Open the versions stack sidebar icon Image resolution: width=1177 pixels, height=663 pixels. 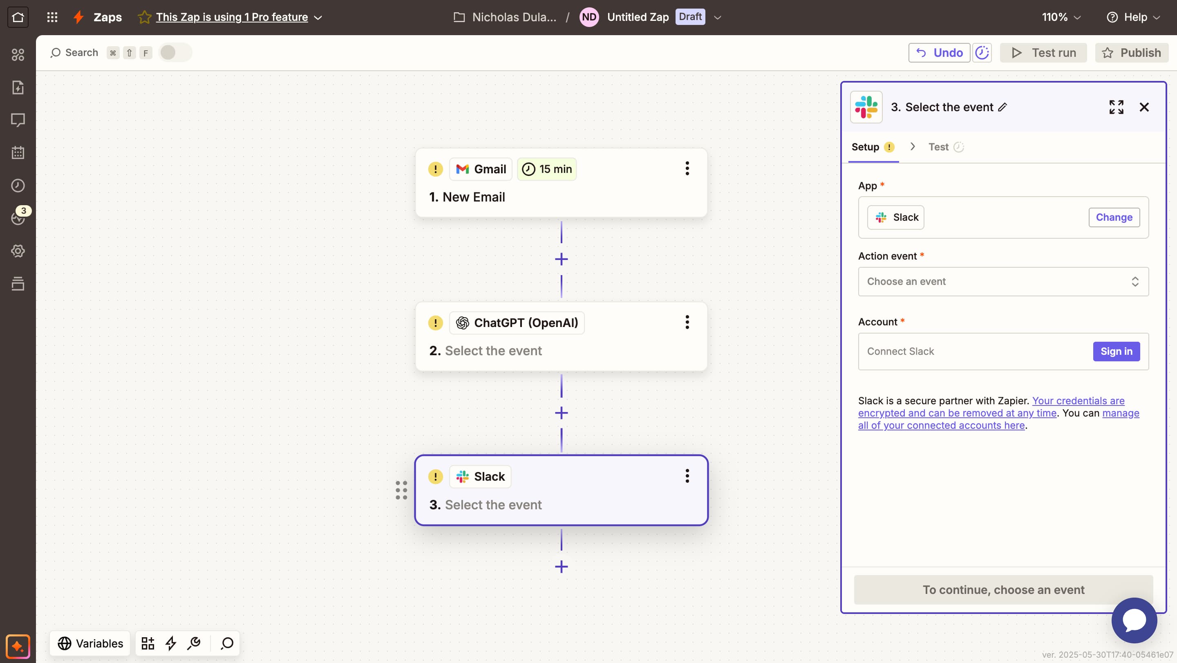pyautogui.click(x=18, y=283)
